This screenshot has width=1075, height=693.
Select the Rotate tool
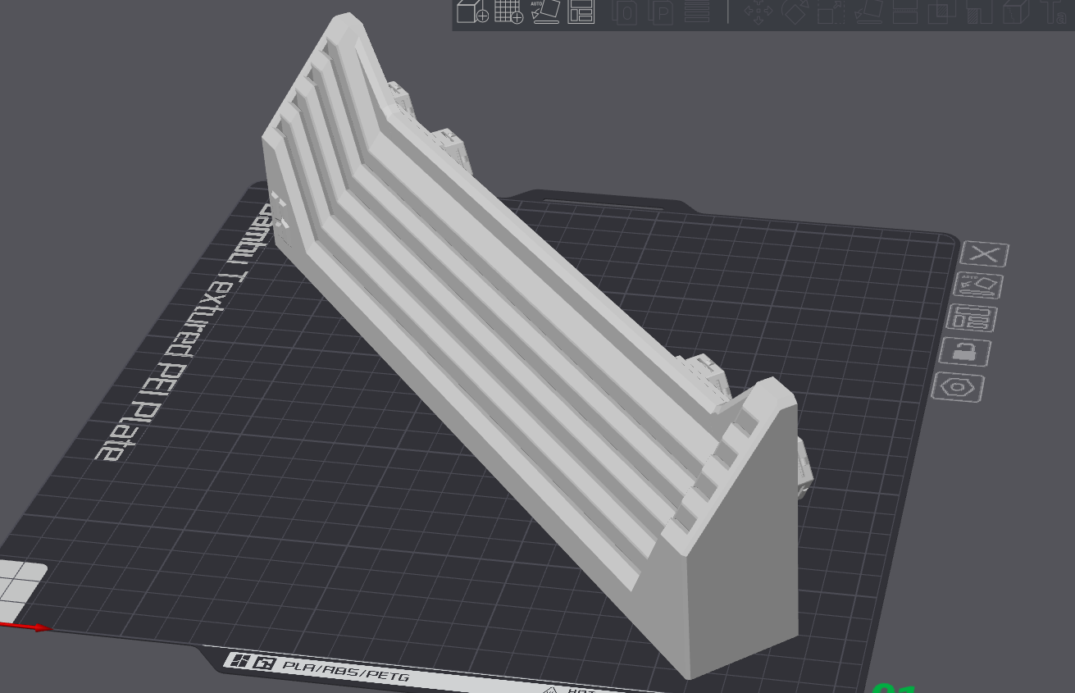point(795,11)
